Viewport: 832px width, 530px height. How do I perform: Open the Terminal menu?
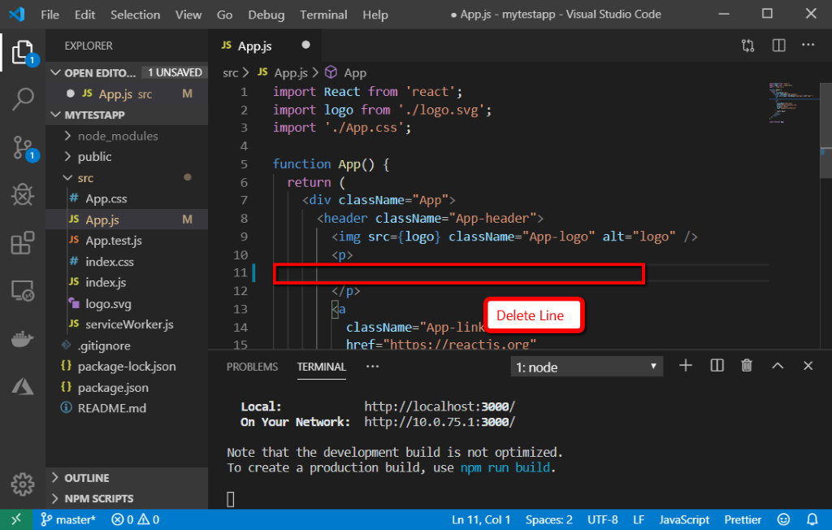[323, 15]
